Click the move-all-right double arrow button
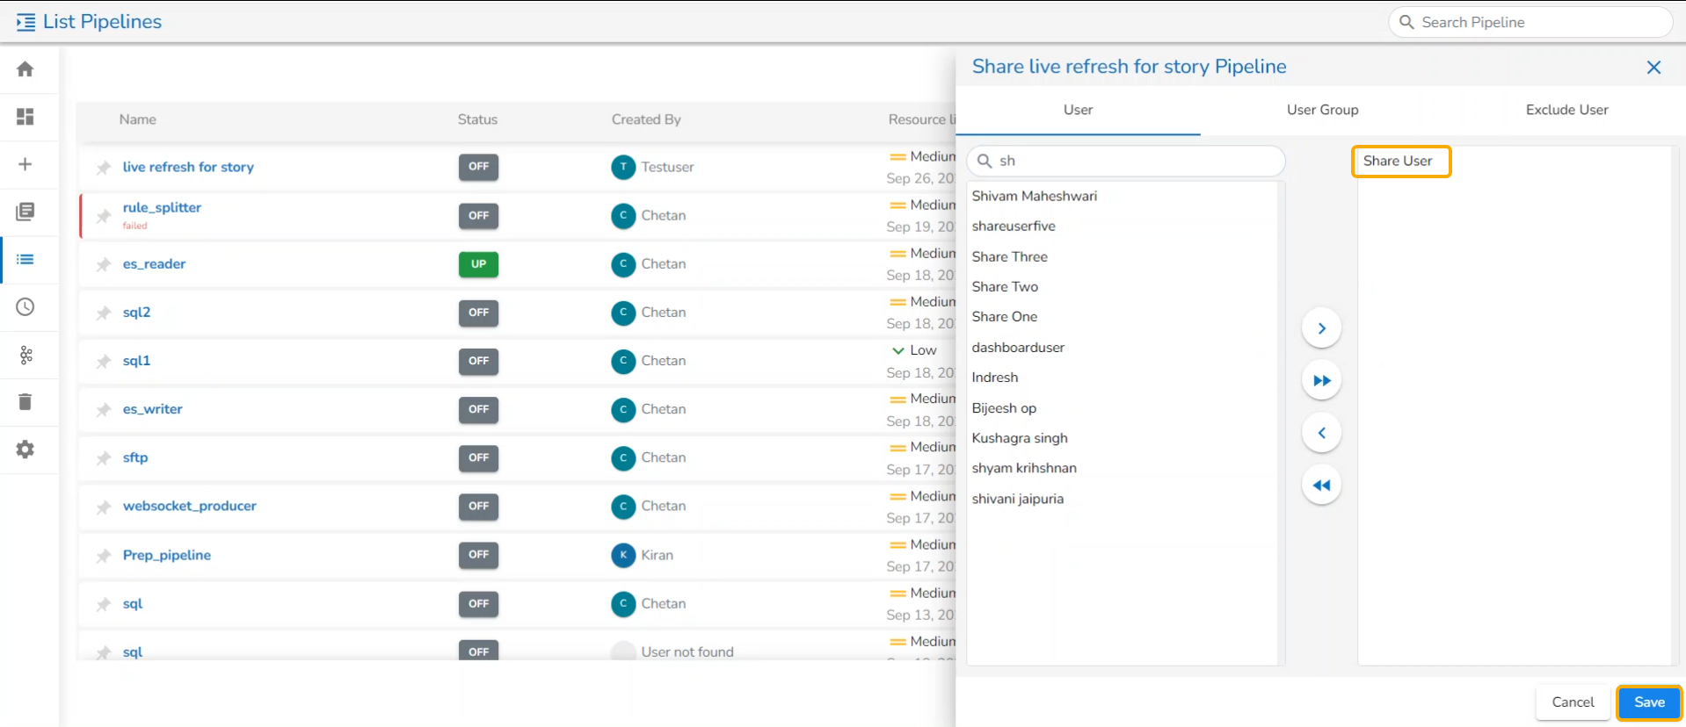Viewport: 1686px width, 727px height. coord(1321,381)
